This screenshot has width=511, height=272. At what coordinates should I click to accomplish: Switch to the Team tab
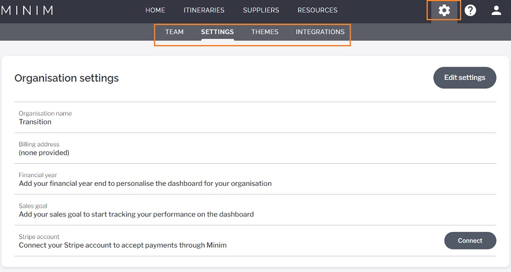coord(174,32)
